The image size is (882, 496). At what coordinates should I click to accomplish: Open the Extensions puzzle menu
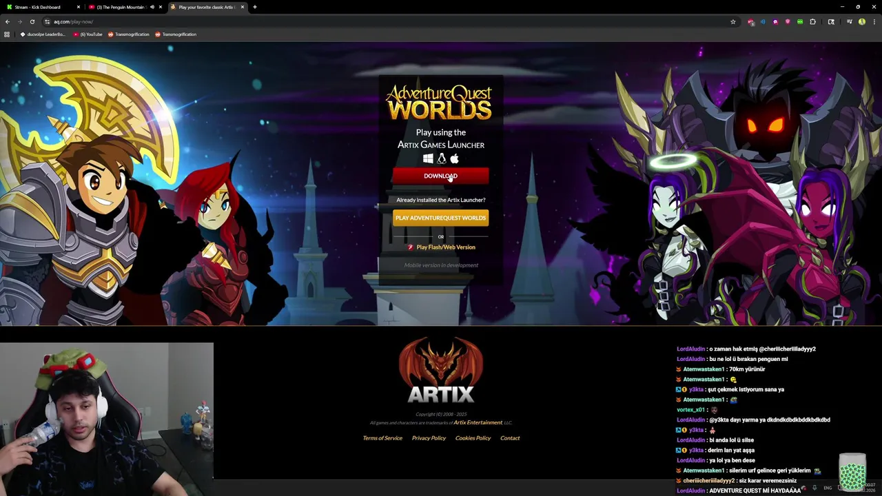(x=812, y=21)
